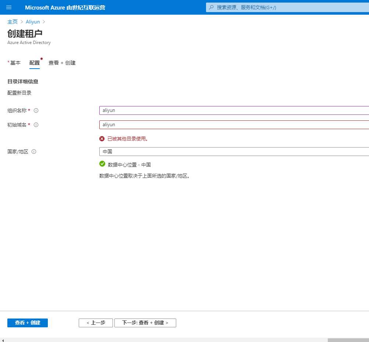Switch to the 基本 tab
Image resolution: width=369 pixels, height=342 pixels.
click(15, 63)
